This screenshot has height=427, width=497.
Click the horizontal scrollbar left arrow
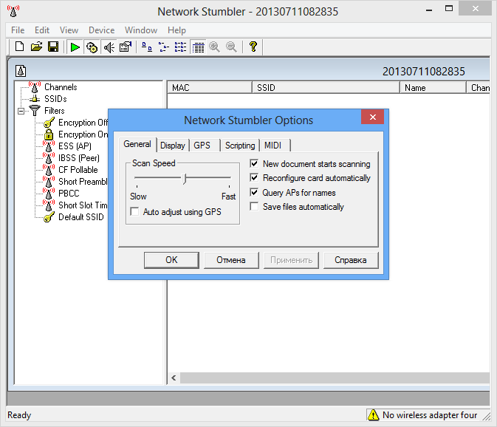174,378
